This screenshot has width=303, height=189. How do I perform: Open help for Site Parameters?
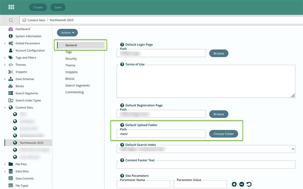click(122, 176)
